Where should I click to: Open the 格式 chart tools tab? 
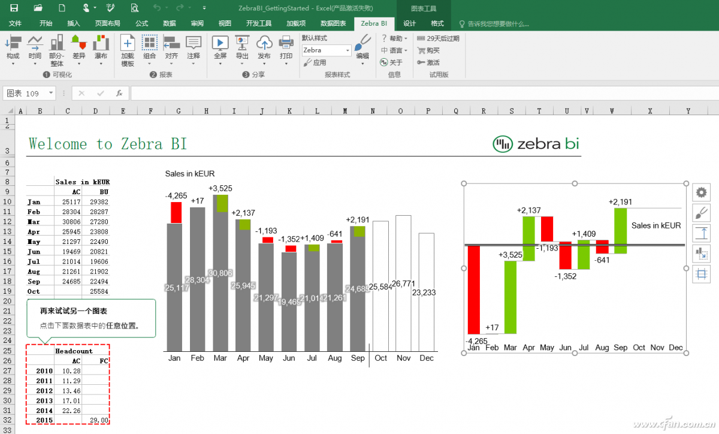pos(437,23)
